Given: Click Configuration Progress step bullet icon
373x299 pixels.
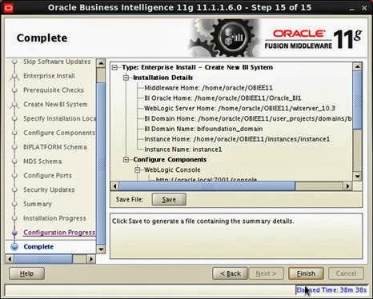Looking at the screenshot, I should tap(14, 233).
